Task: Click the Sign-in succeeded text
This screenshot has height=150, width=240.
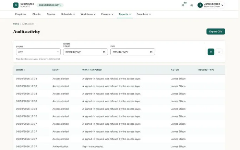Action: point(93,147)
